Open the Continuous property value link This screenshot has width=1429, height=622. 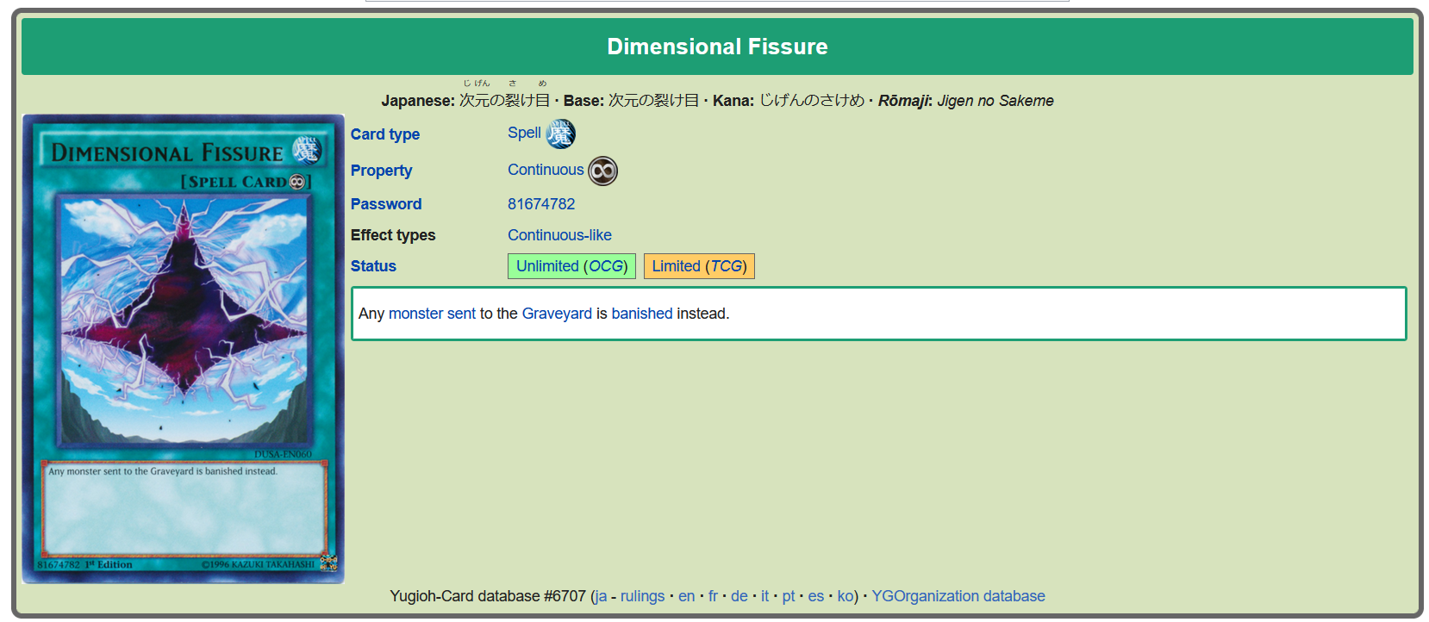tap(546, 170)
